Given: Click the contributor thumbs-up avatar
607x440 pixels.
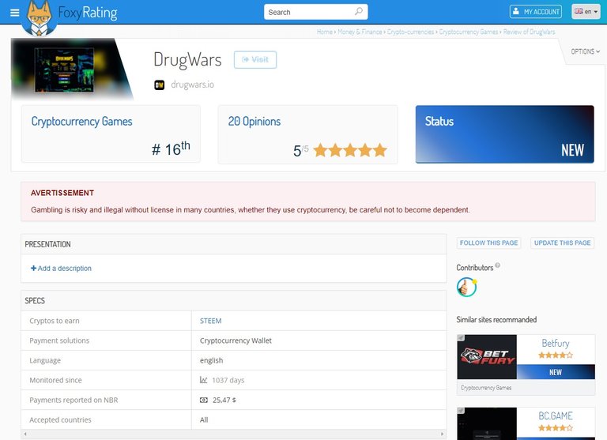Looking at the screenshot, I should (466, 287).
